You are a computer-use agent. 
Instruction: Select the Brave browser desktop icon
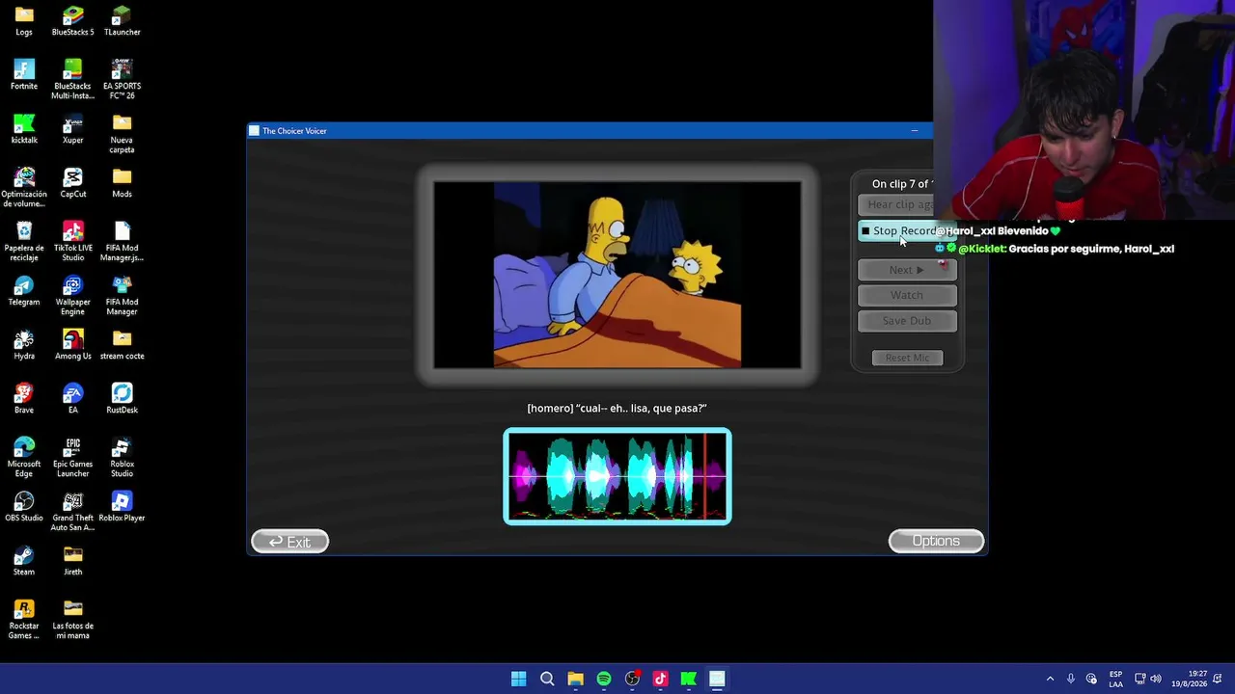tap(24, 399)
